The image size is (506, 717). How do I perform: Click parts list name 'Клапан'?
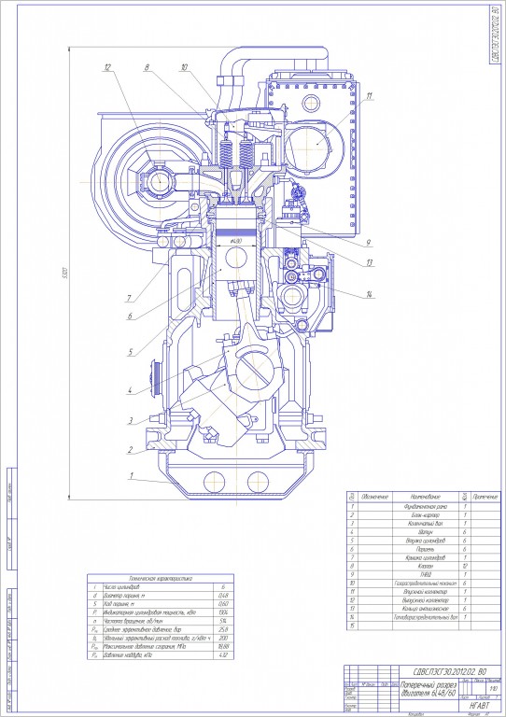coord(426,566)
